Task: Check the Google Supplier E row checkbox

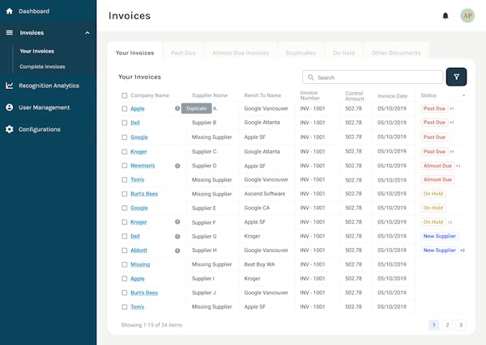Action: click(124, 208)
